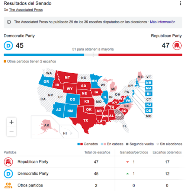Click the Democratic Party D logo beside 45
Viewport: 186px width, 191px height.
coord(8,45)
